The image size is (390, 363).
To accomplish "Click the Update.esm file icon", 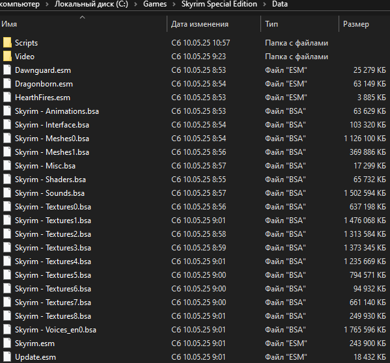I will pos(7,357).
